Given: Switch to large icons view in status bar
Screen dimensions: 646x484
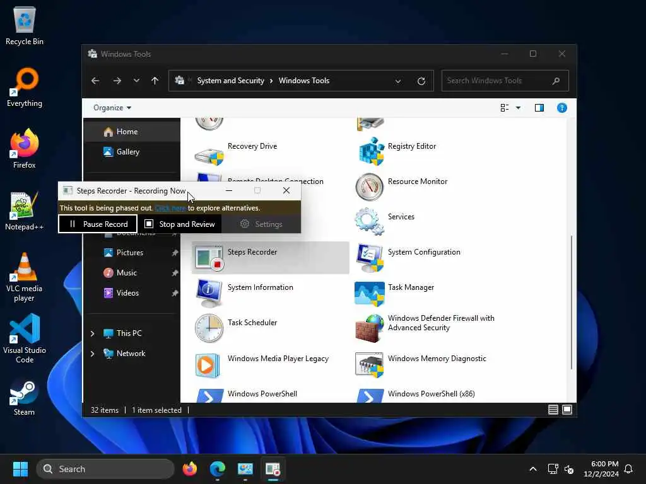Looking at the screenshot, I should [x=567, y=410].
